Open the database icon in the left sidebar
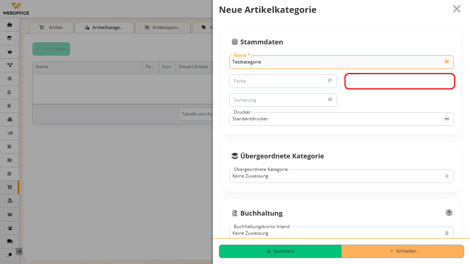The image size is (470, 264). [x=10, y=173]
